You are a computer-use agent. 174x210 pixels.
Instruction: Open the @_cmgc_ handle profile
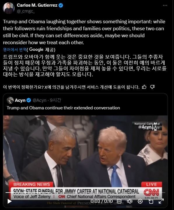tap(26, 11)
